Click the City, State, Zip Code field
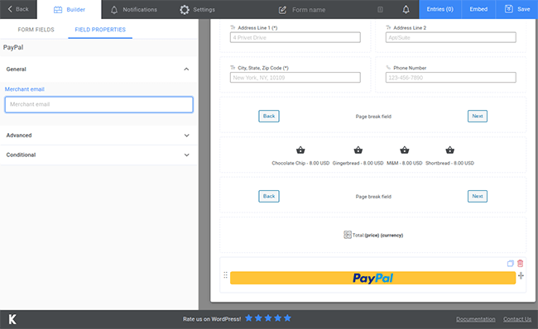538x329 pixels. coord(295,78)
